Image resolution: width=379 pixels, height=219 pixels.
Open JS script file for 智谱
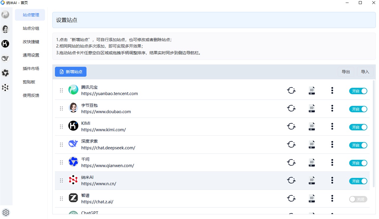312,199
